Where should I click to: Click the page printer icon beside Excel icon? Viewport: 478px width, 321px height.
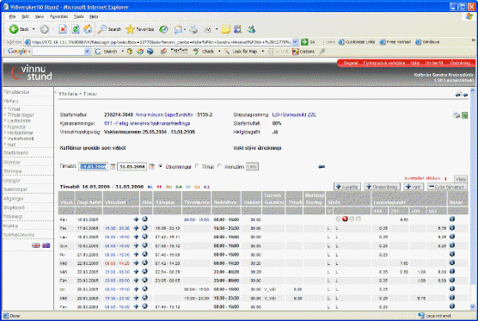coord(456,115)
